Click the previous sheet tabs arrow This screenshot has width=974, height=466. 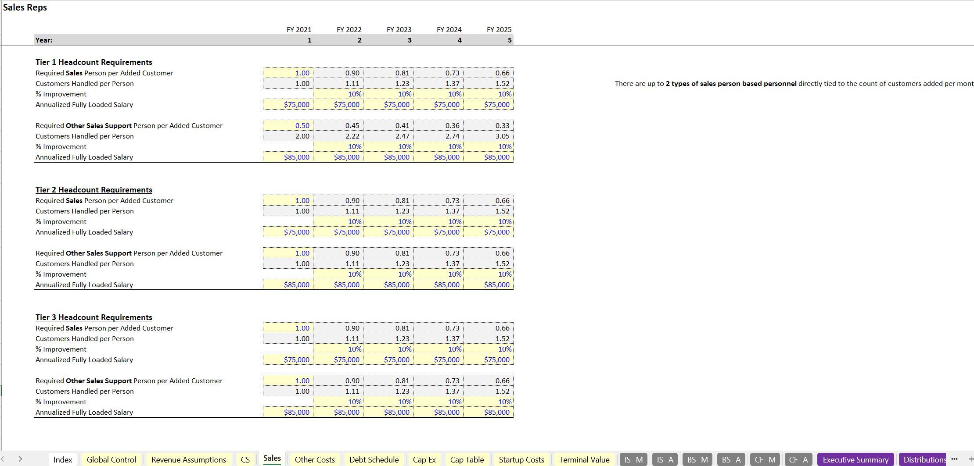coord(4,459)
